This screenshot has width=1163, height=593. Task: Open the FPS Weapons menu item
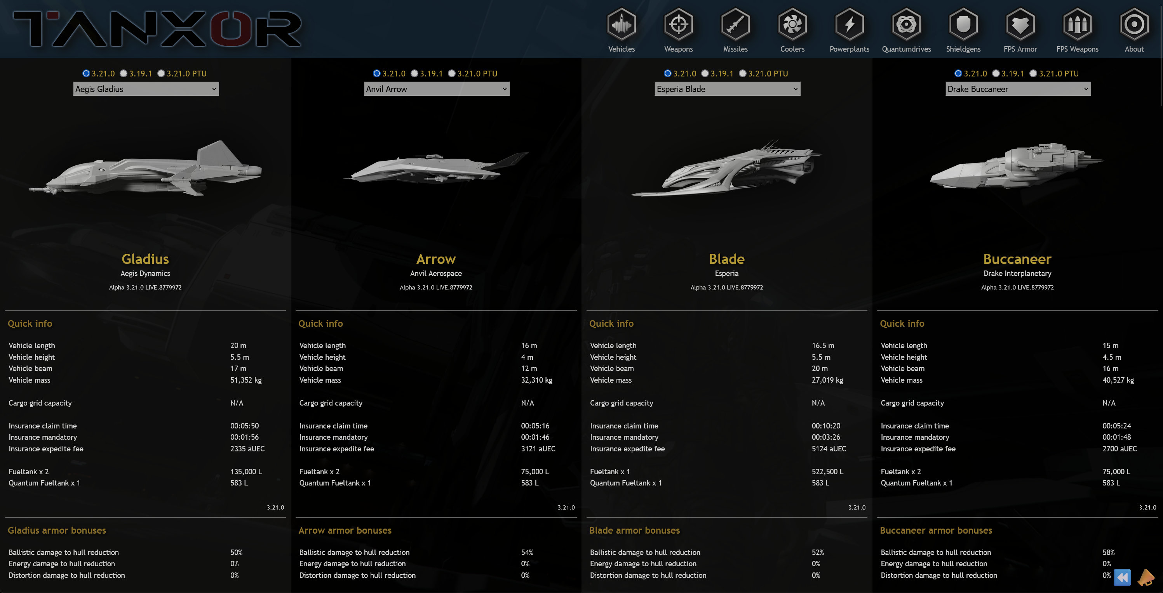(x=1077, y=30)
